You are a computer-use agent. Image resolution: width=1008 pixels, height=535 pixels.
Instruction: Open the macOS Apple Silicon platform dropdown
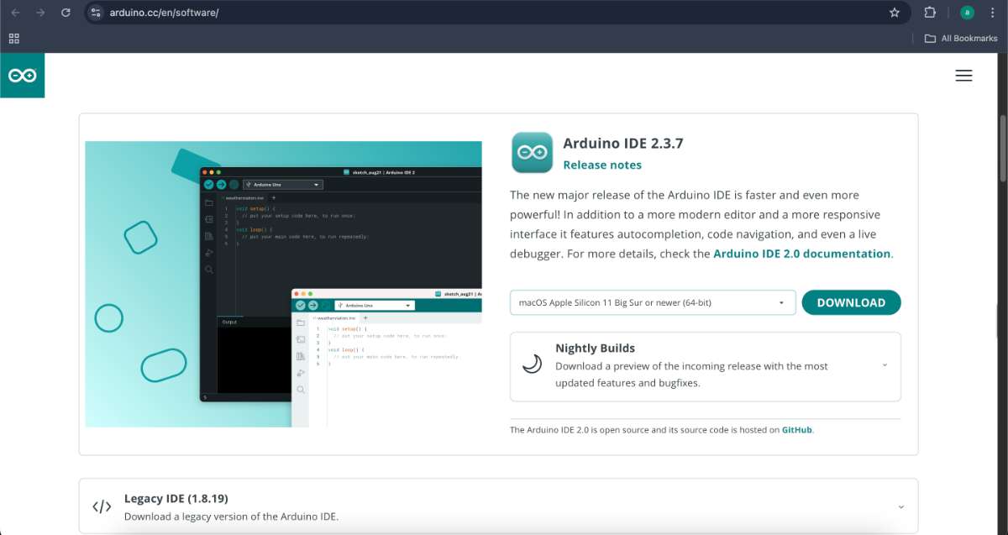[653, 302]
